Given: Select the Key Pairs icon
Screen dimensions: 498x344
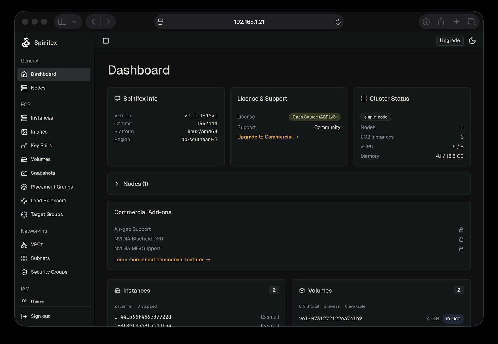Looking at the screenshot, I should [x=24, y=145].
